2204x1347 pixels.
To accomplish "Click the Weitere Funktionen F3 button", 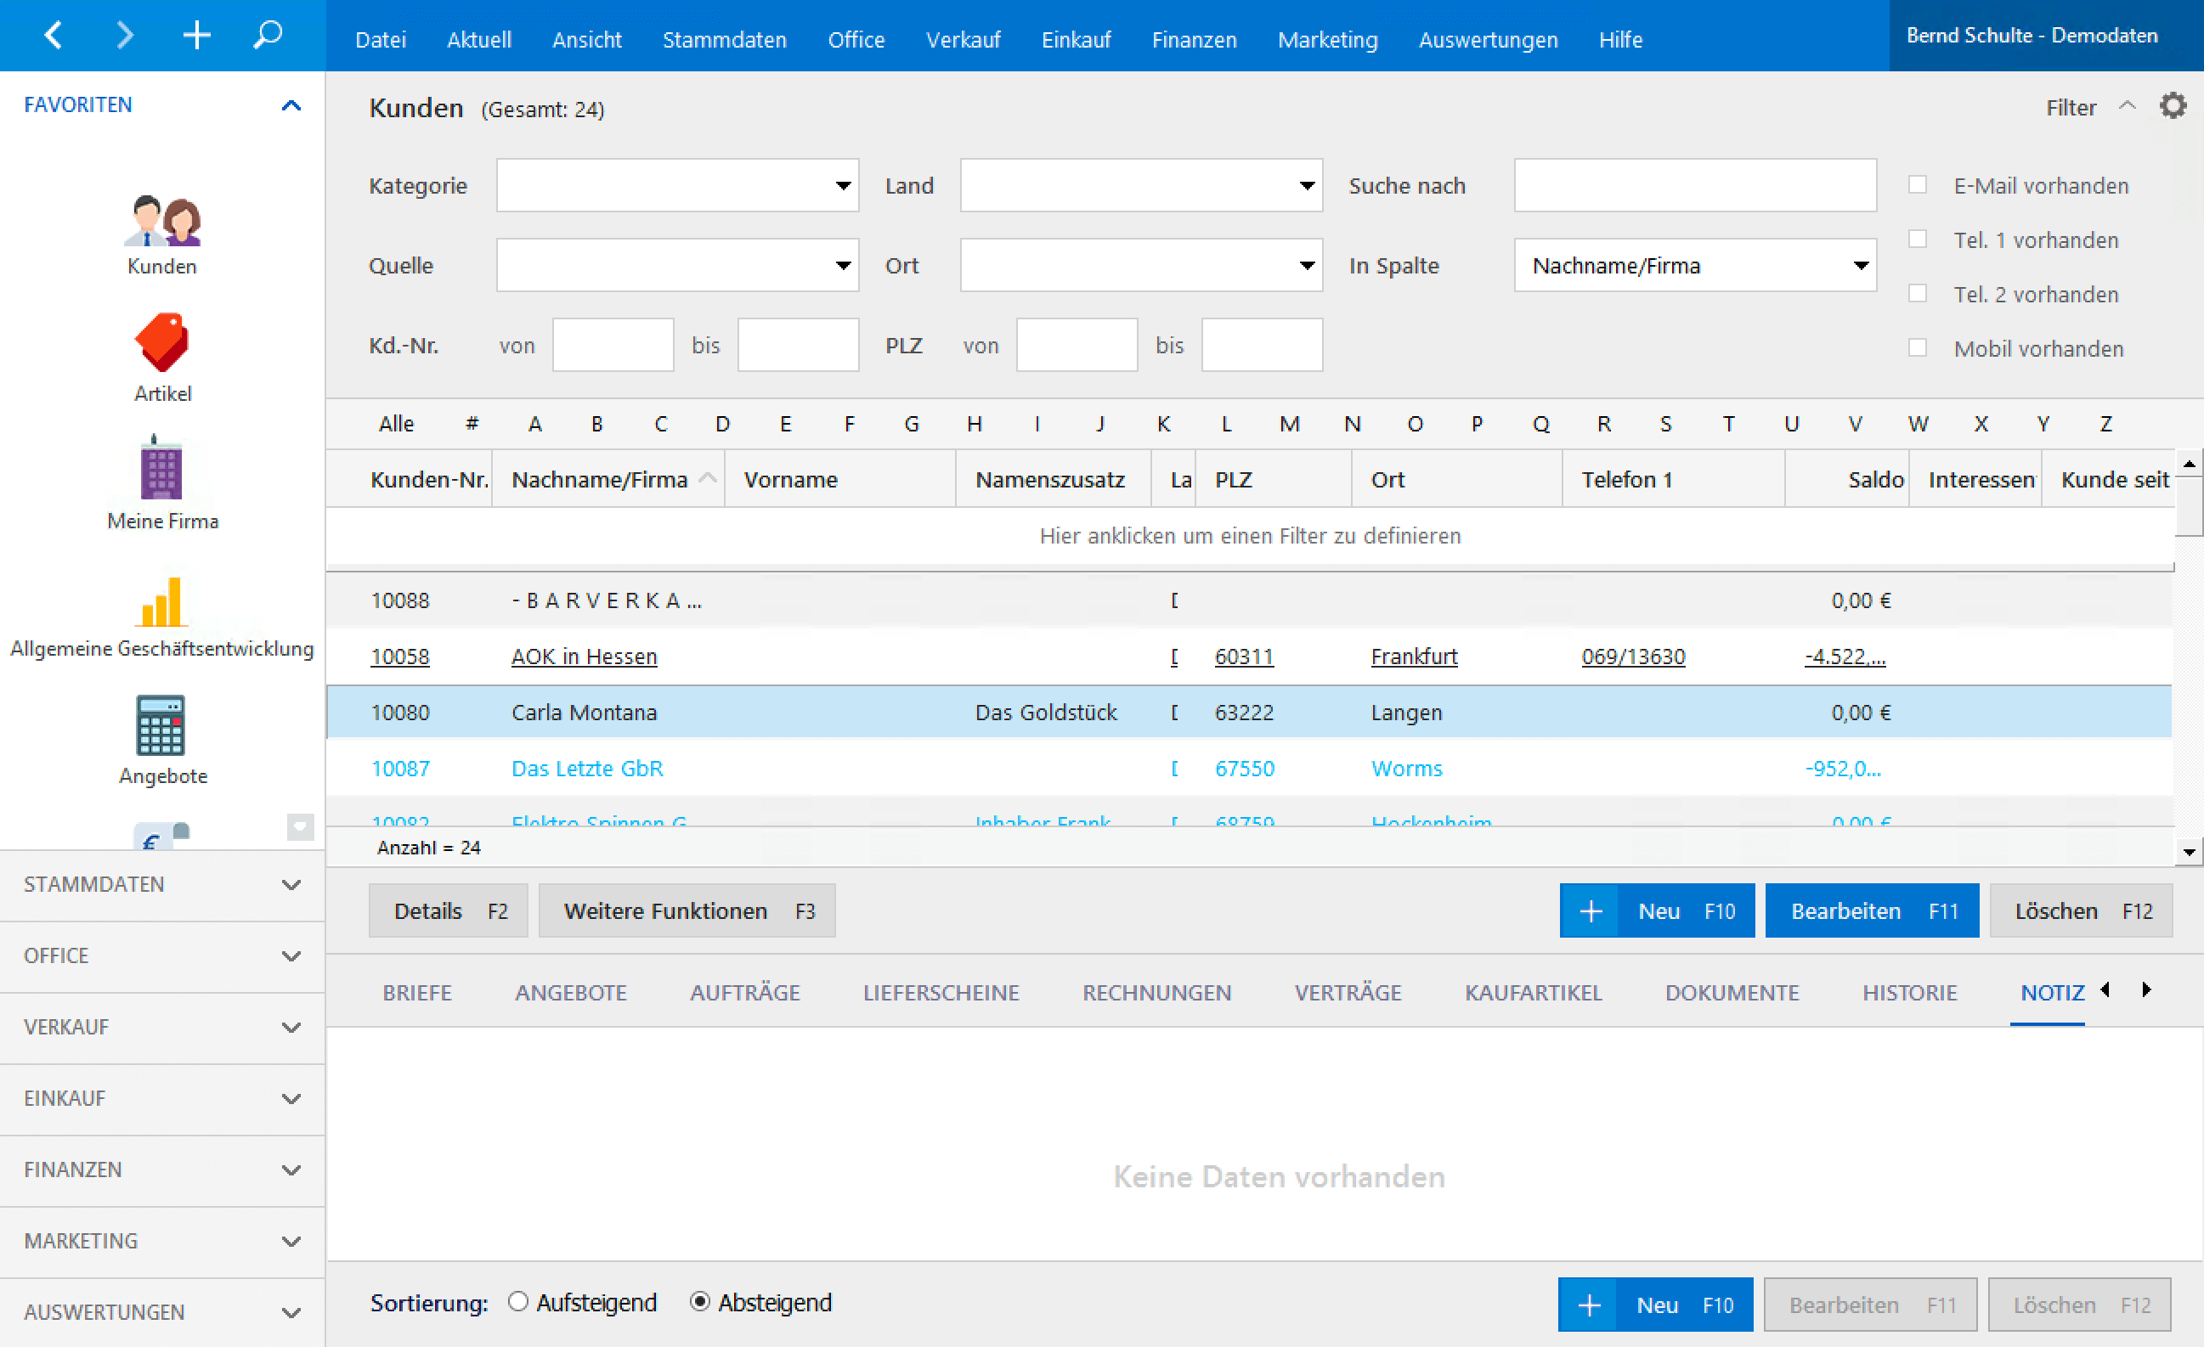I will [686, 910].
